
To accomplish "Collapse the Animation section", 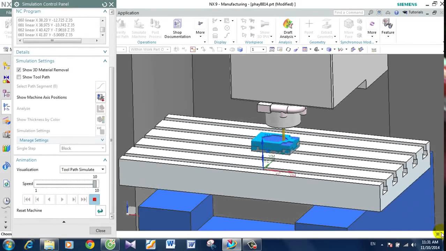I will click(105, 160).
